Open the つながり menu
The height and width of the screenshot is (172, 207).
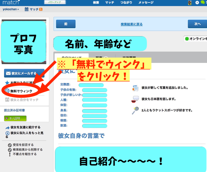126,2
